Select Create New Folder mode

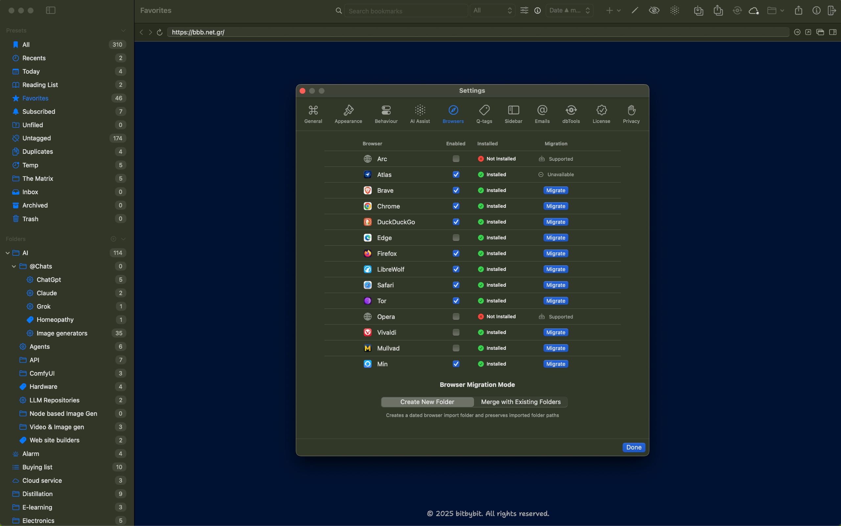pos(427,402)
